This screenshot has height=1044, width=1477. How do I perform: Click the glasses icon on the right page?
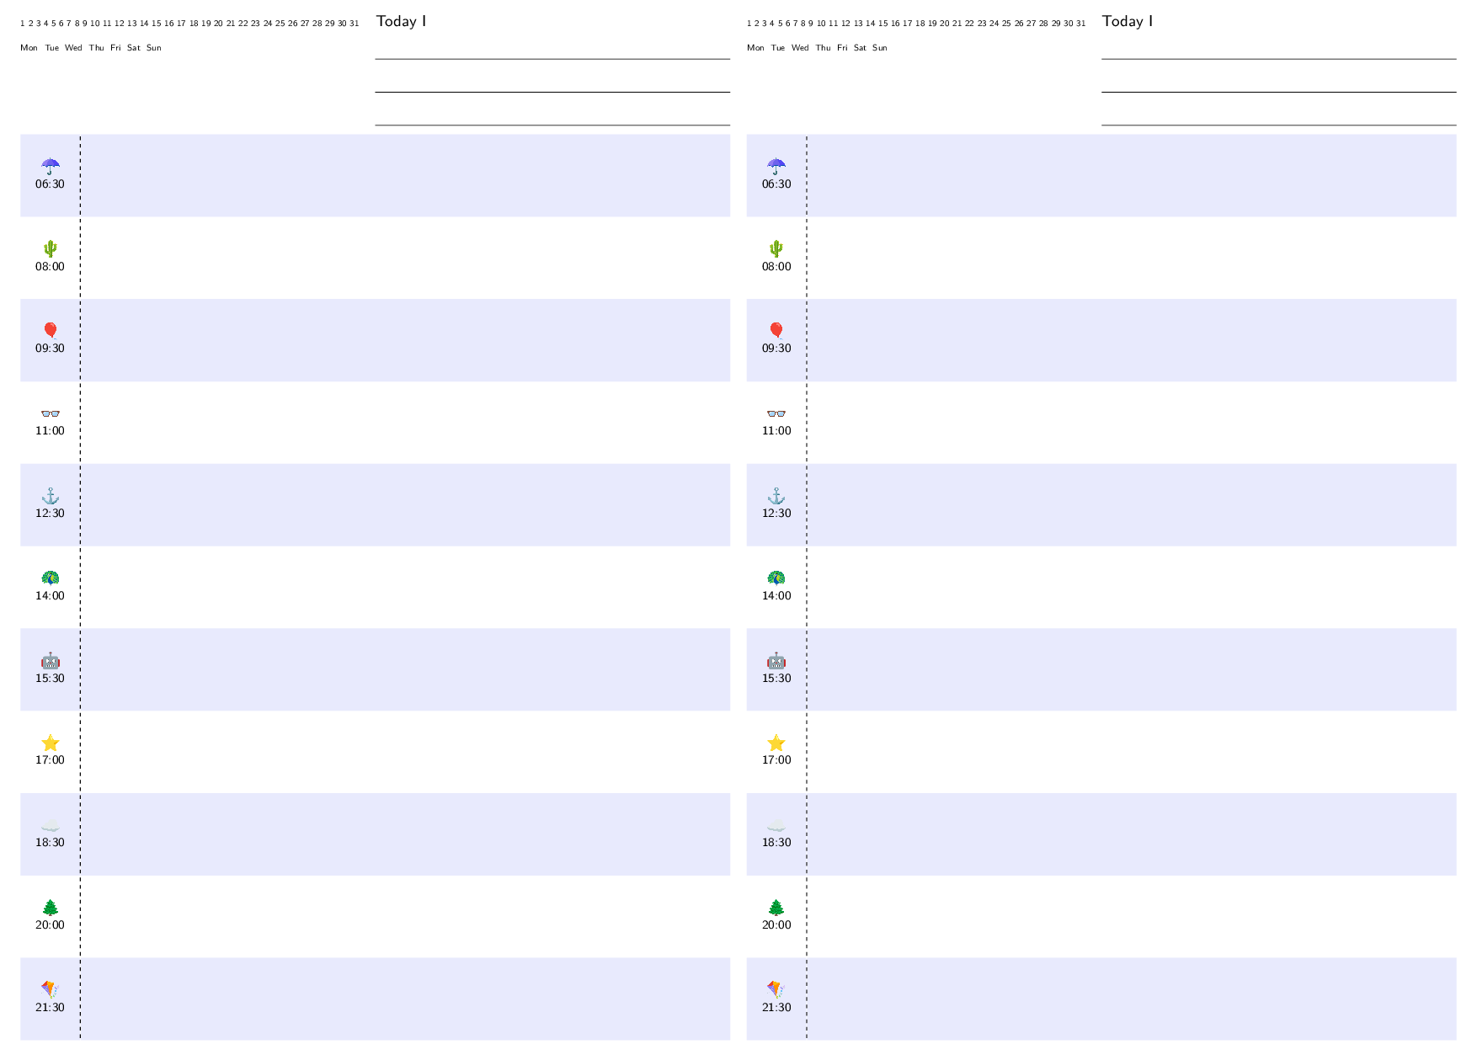tap(776, 413)
